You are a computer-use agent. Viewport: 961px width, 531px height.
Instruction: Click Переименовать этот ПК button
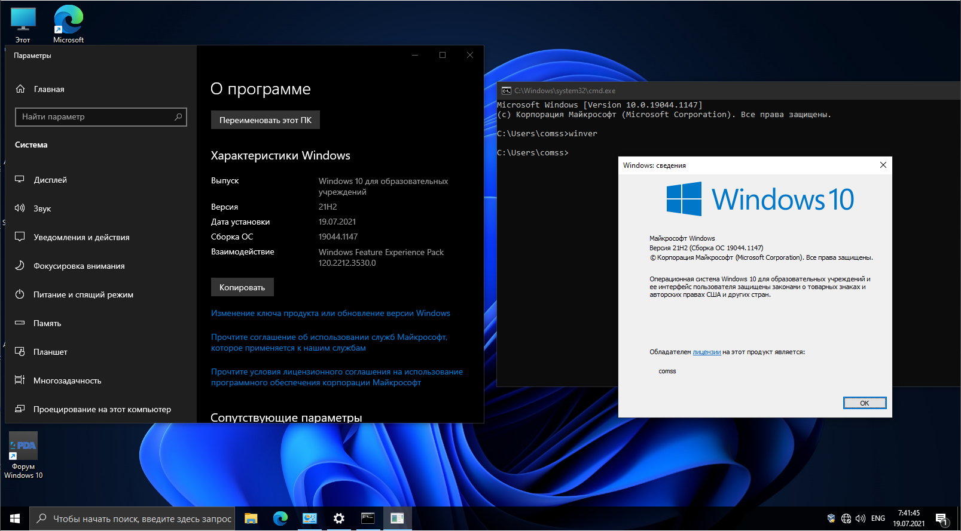pyautogui.click(x=266, y=120)
